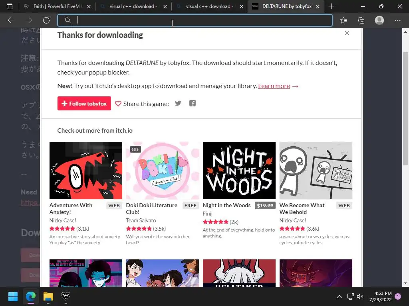The height and width of the screenshot is (306, 409).
Task: Reload the current page
Action: [46, 20]
